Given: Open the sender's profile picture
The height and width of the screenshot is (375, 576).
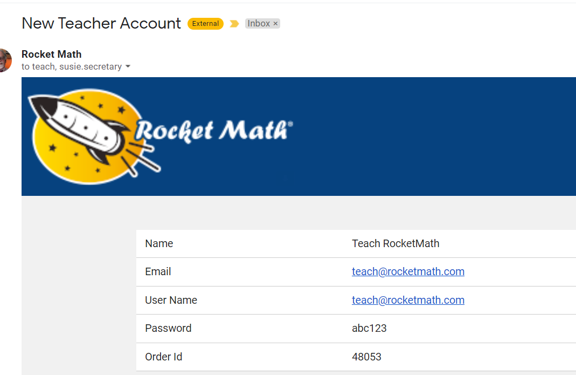Looking at the screenshot, I should pyautogui.click(x=5, y=60).
